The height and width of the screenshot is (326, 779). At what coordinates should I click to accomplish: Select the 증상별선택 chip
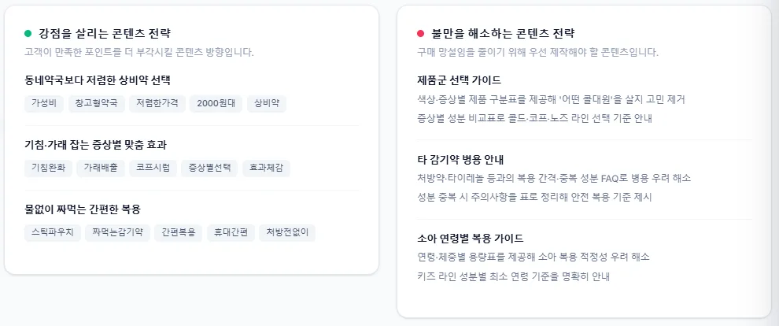[209, 168]
